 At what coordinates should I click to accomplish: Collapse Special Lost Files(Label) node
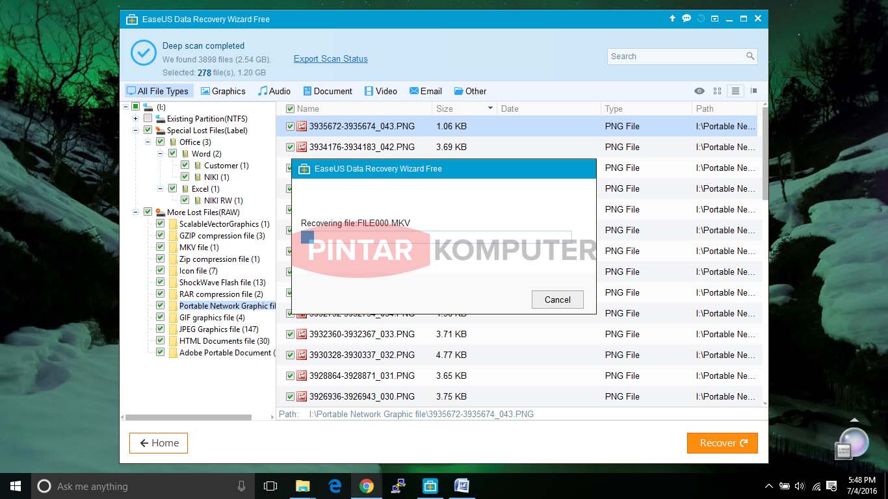136,131
